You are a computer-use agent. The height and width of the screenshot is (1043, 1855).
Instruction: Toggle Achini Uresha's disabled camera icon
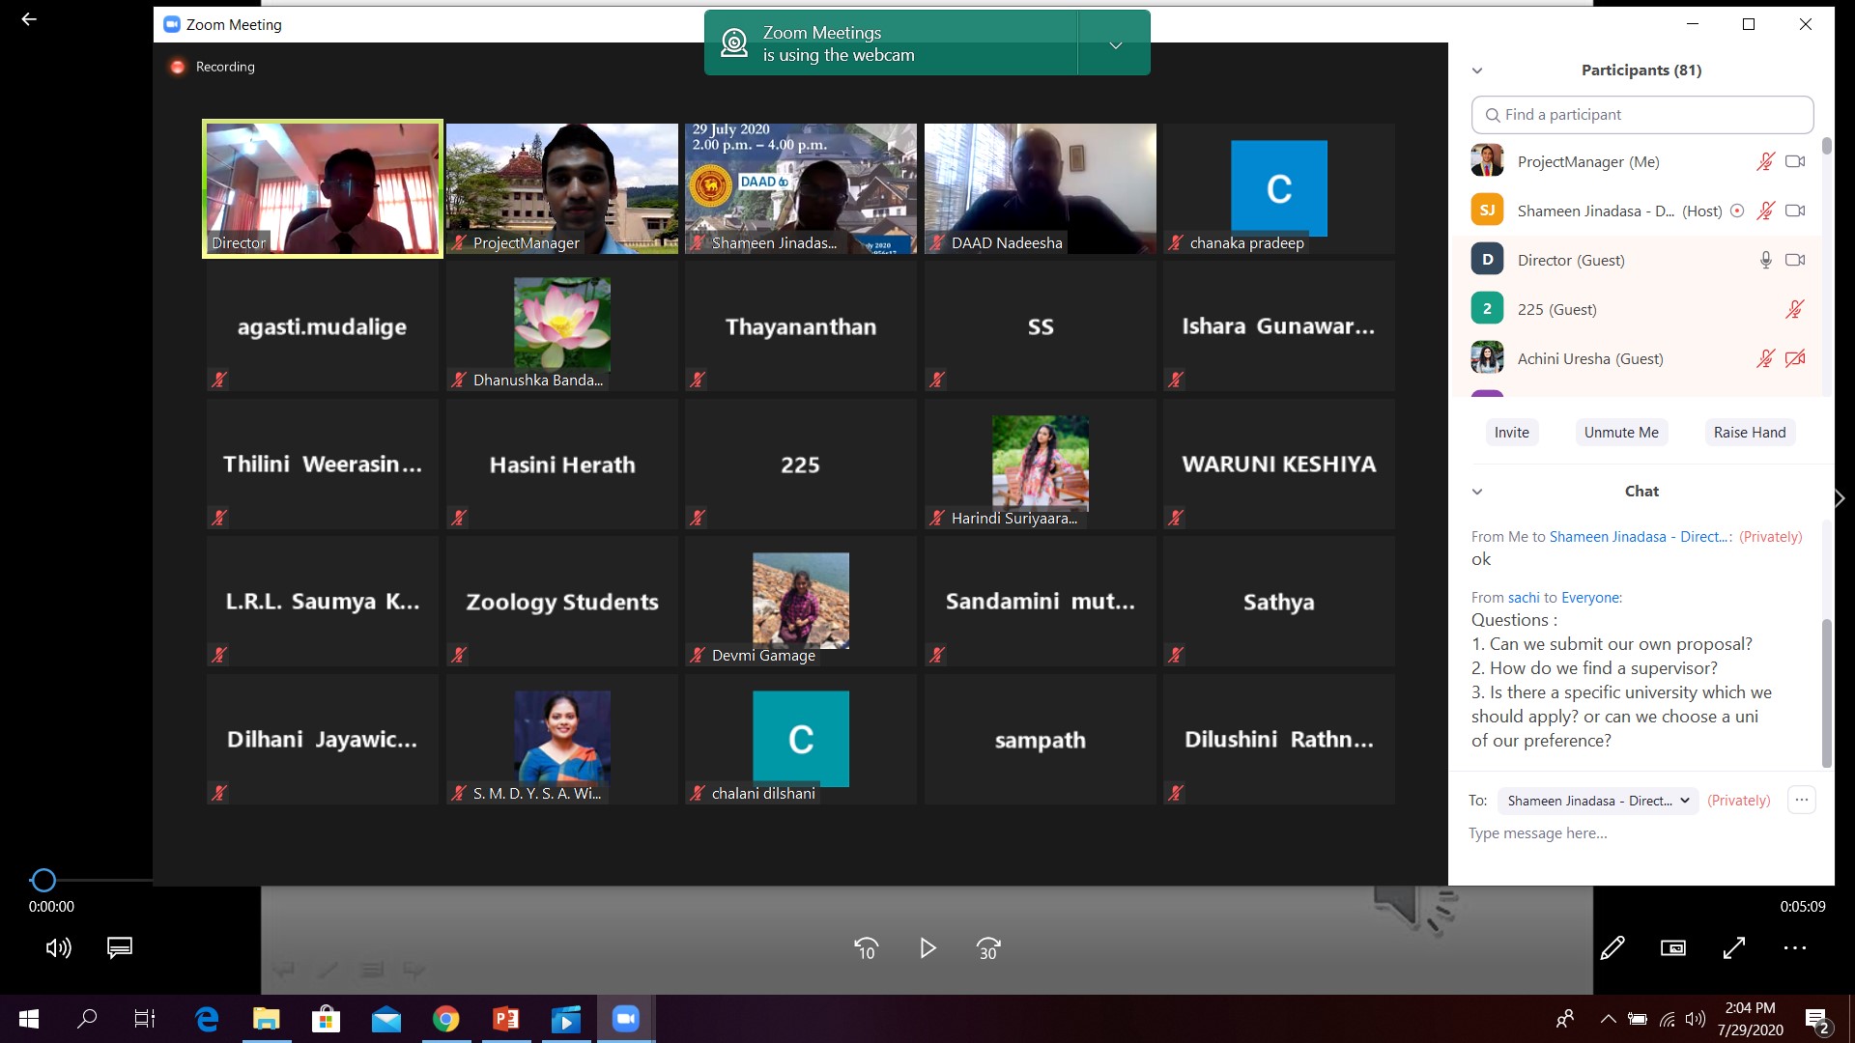(x=1795, y=358)
